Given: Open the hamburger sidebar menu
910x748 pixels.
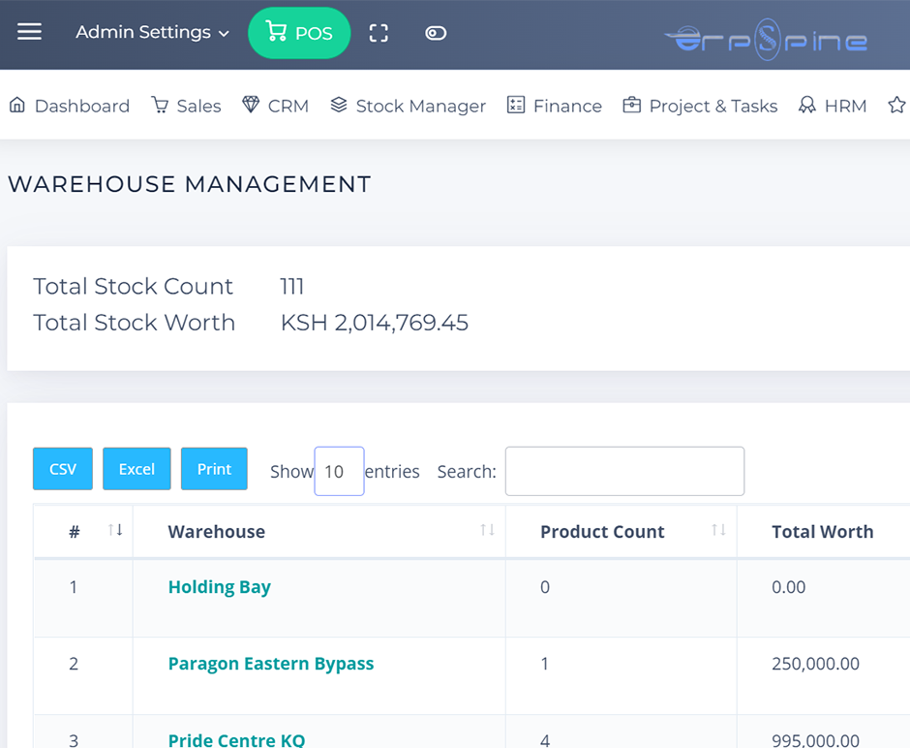Looking at the screenshot, I should (30, 32).
